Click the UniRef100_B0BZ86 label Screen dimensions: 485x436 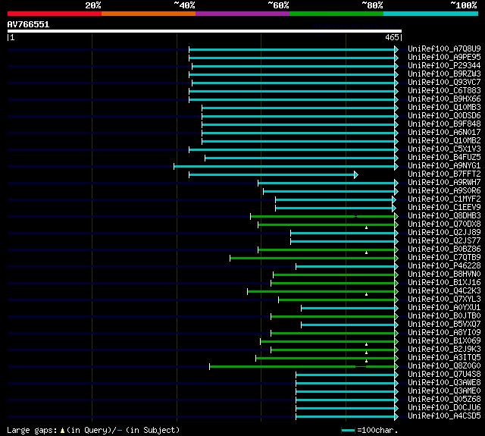(x=444, y=249)
